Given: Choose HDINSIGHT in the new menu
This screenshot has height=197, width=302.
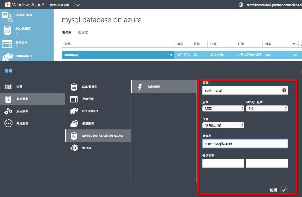Looking at the screenshot, I should point(98,111).
